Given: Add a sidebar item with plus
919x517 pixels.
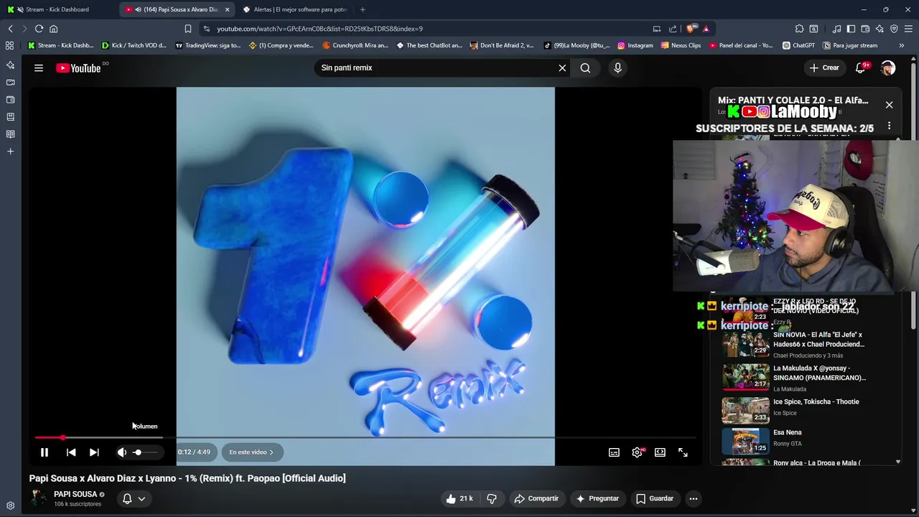Looking at the screenshot, I should 10,151.
